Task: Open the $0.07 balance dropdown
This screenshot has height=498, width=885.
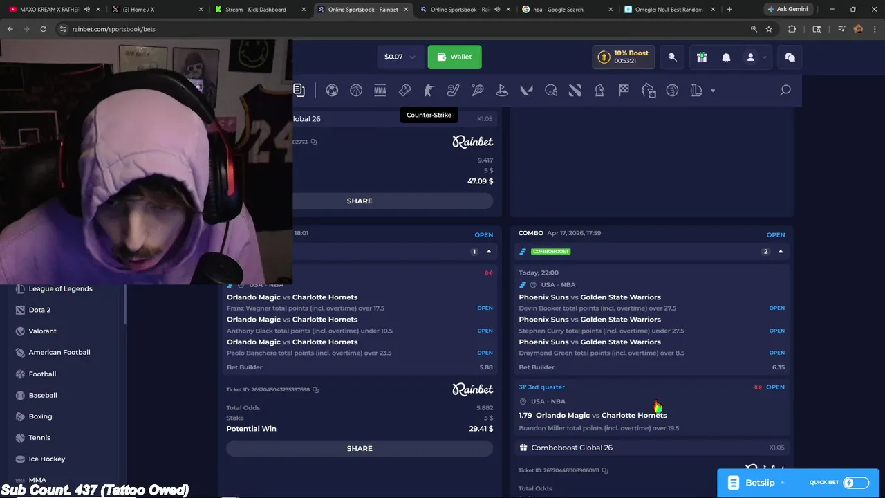Action: (400, 57)
